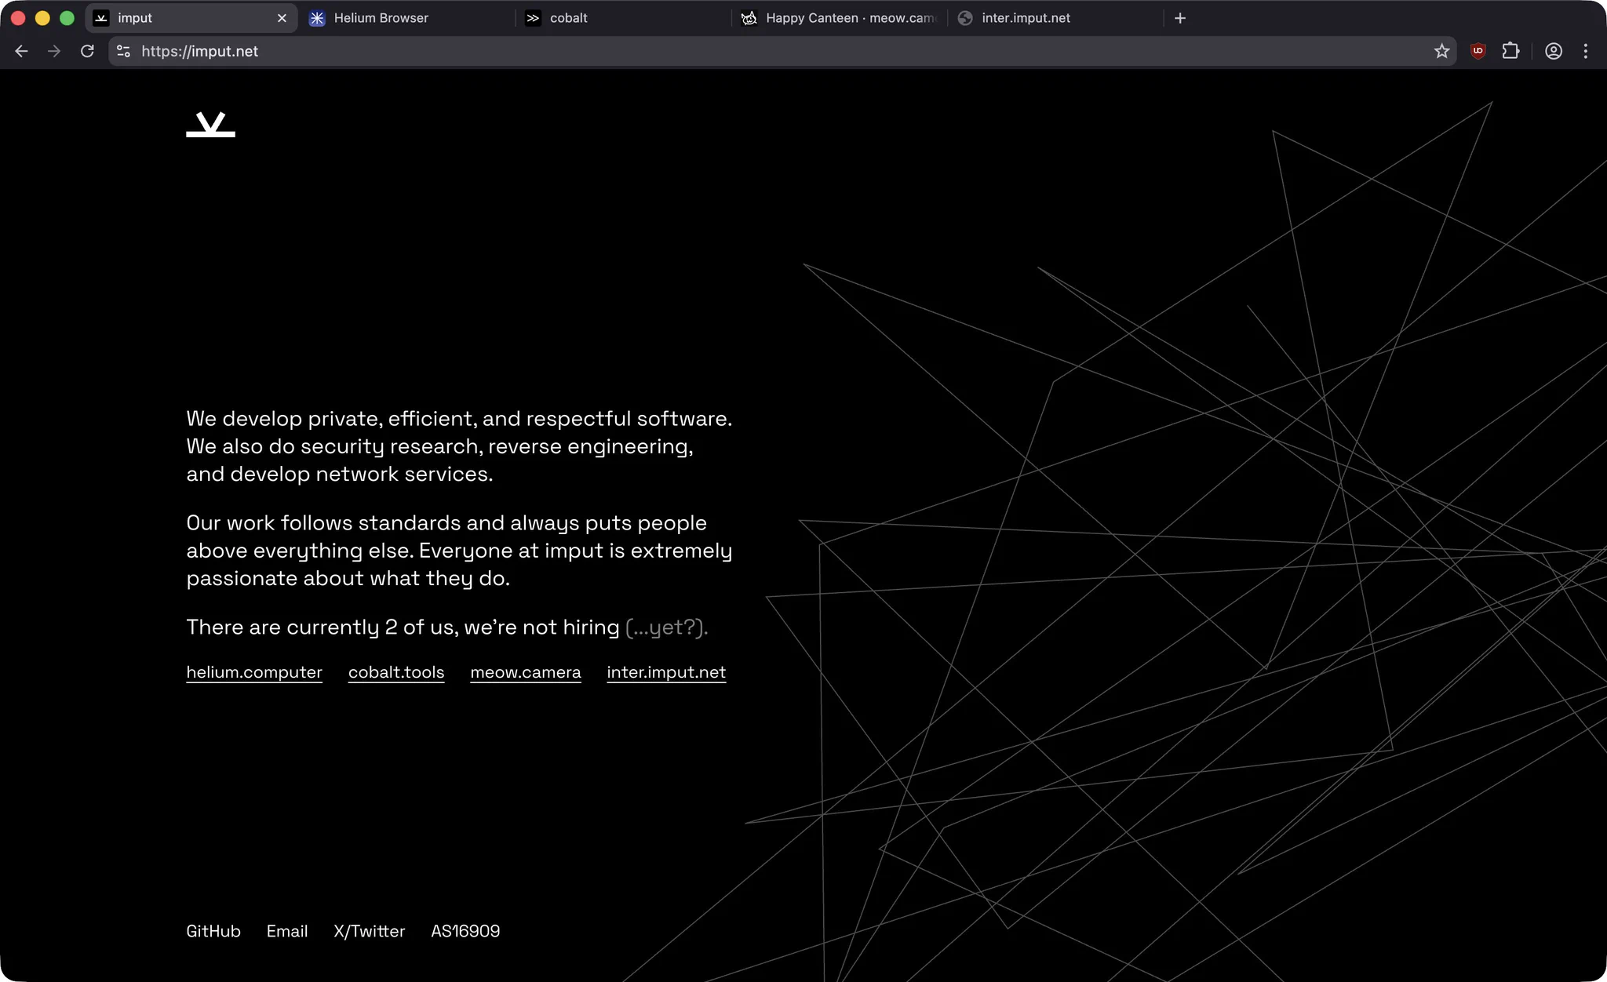Click the inter.imput.net tab globe favicon

pos(966,18)
